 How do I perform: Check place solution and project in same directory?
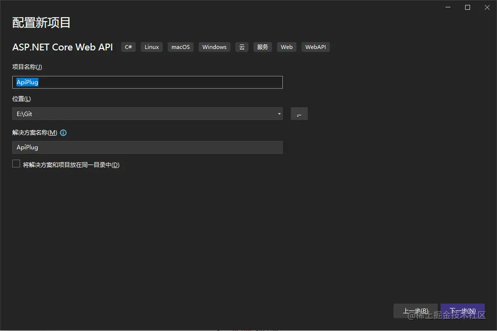pyautogui.click(x=16, y=164)
